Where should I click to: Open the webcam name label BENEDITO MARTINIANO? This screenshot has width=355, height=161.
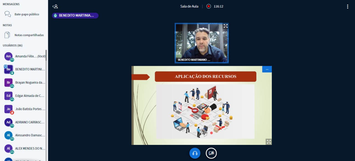(194, 60)
